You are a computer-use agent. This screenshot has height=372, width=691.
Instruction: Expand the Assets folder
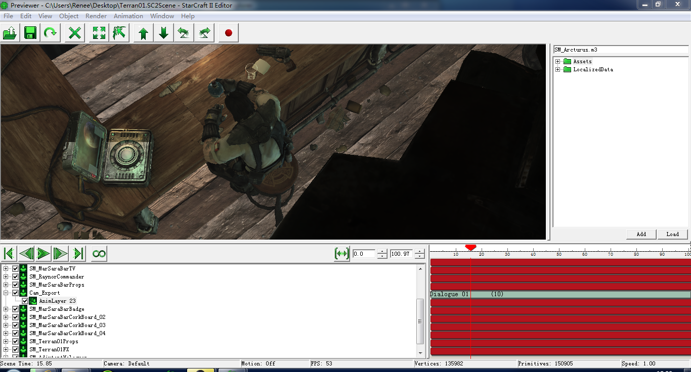coord(558,62)
